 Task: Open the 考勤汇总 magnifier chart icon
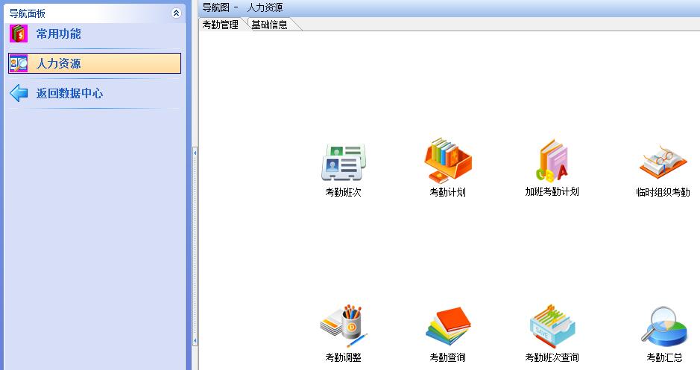click(664, 326)
